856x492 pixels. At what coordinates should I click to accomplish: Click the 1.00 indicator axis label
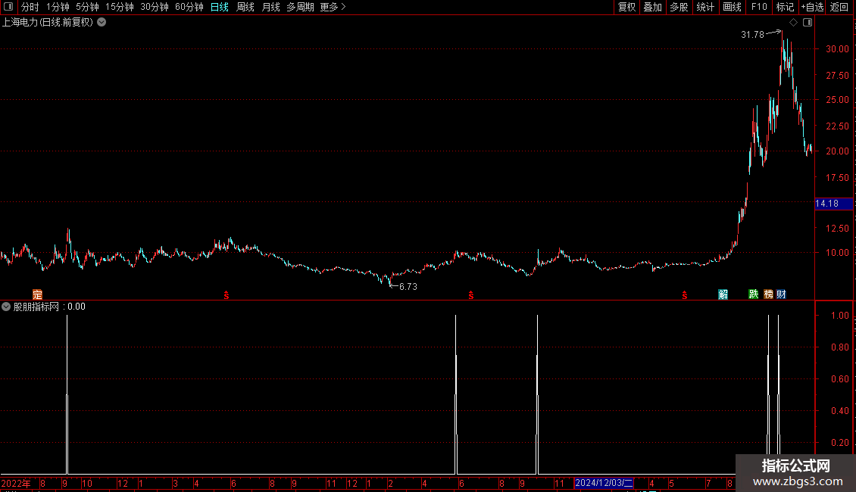(x=840, y=316)
